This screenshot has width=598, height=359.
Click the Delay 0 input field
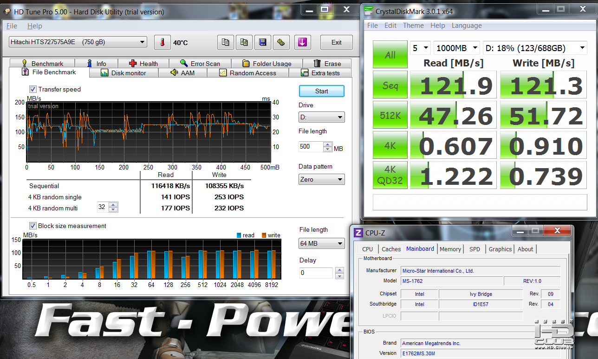point(317,273)
